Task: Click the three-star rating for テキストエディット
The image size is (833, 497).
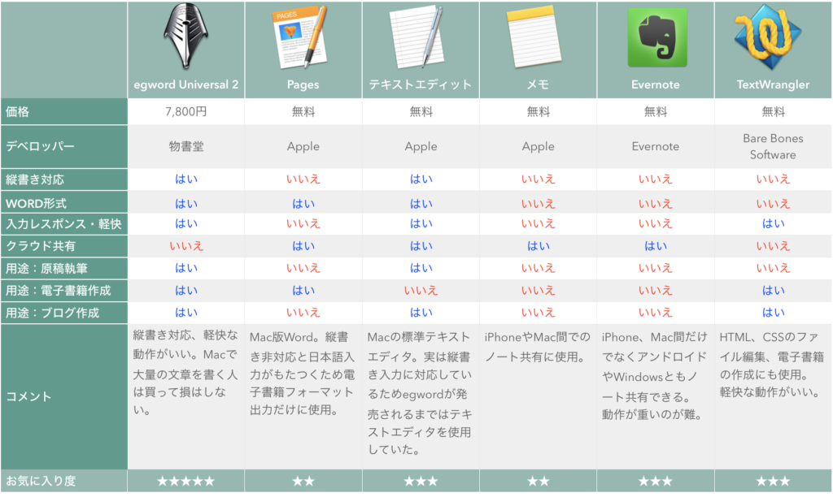Action: pyautogui.click(x=421, y=482)
